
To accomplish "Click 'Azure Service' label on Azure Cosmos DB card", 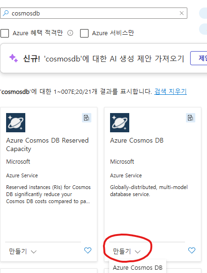I will click(126, 175).
